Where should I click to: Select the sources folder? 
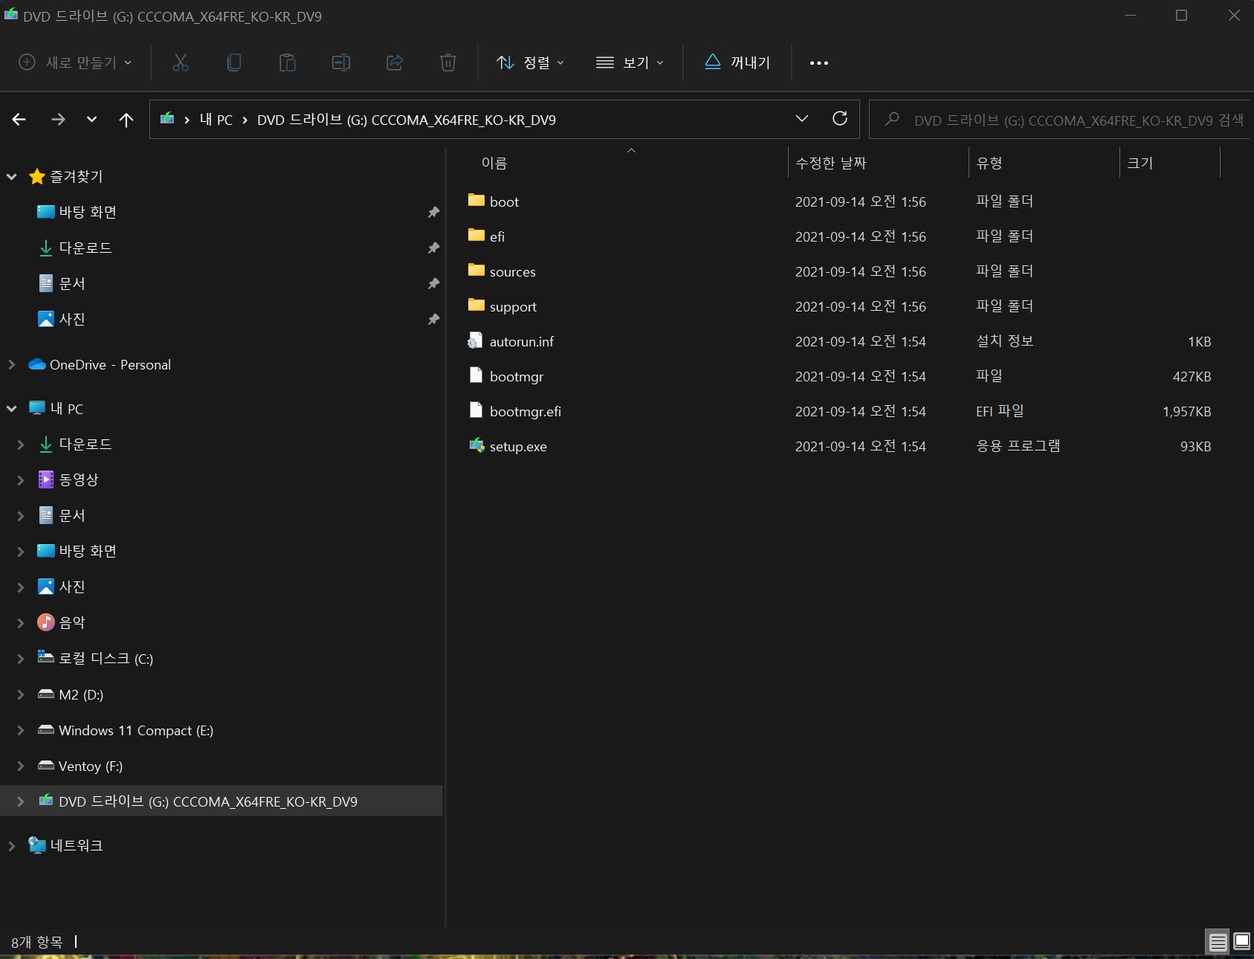[512, 271]
